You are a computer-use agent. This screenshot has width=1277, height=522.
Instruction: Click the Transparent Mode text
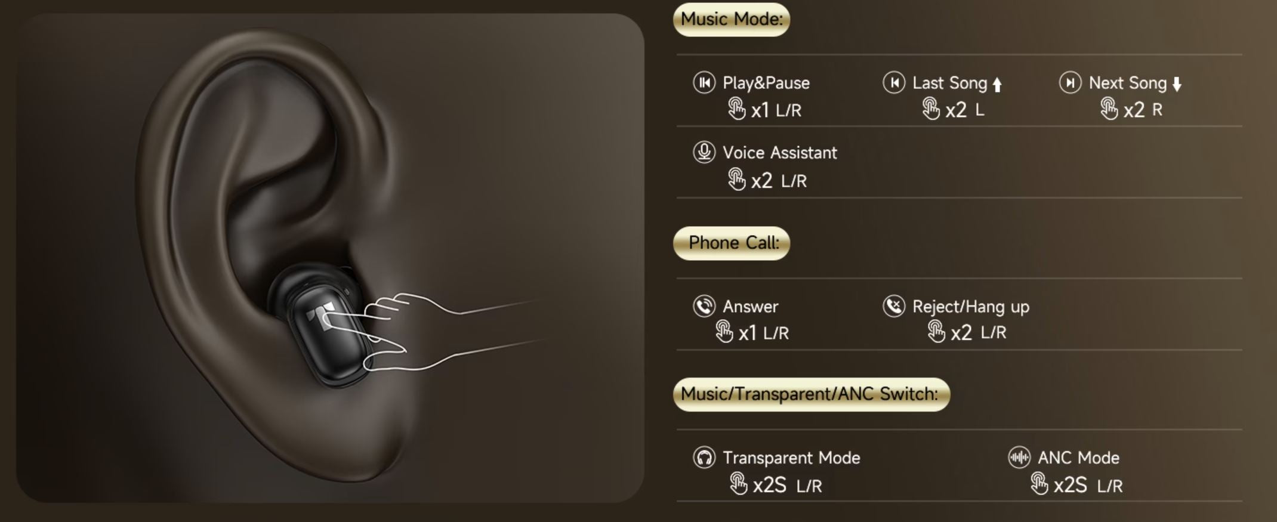[792, 458]
